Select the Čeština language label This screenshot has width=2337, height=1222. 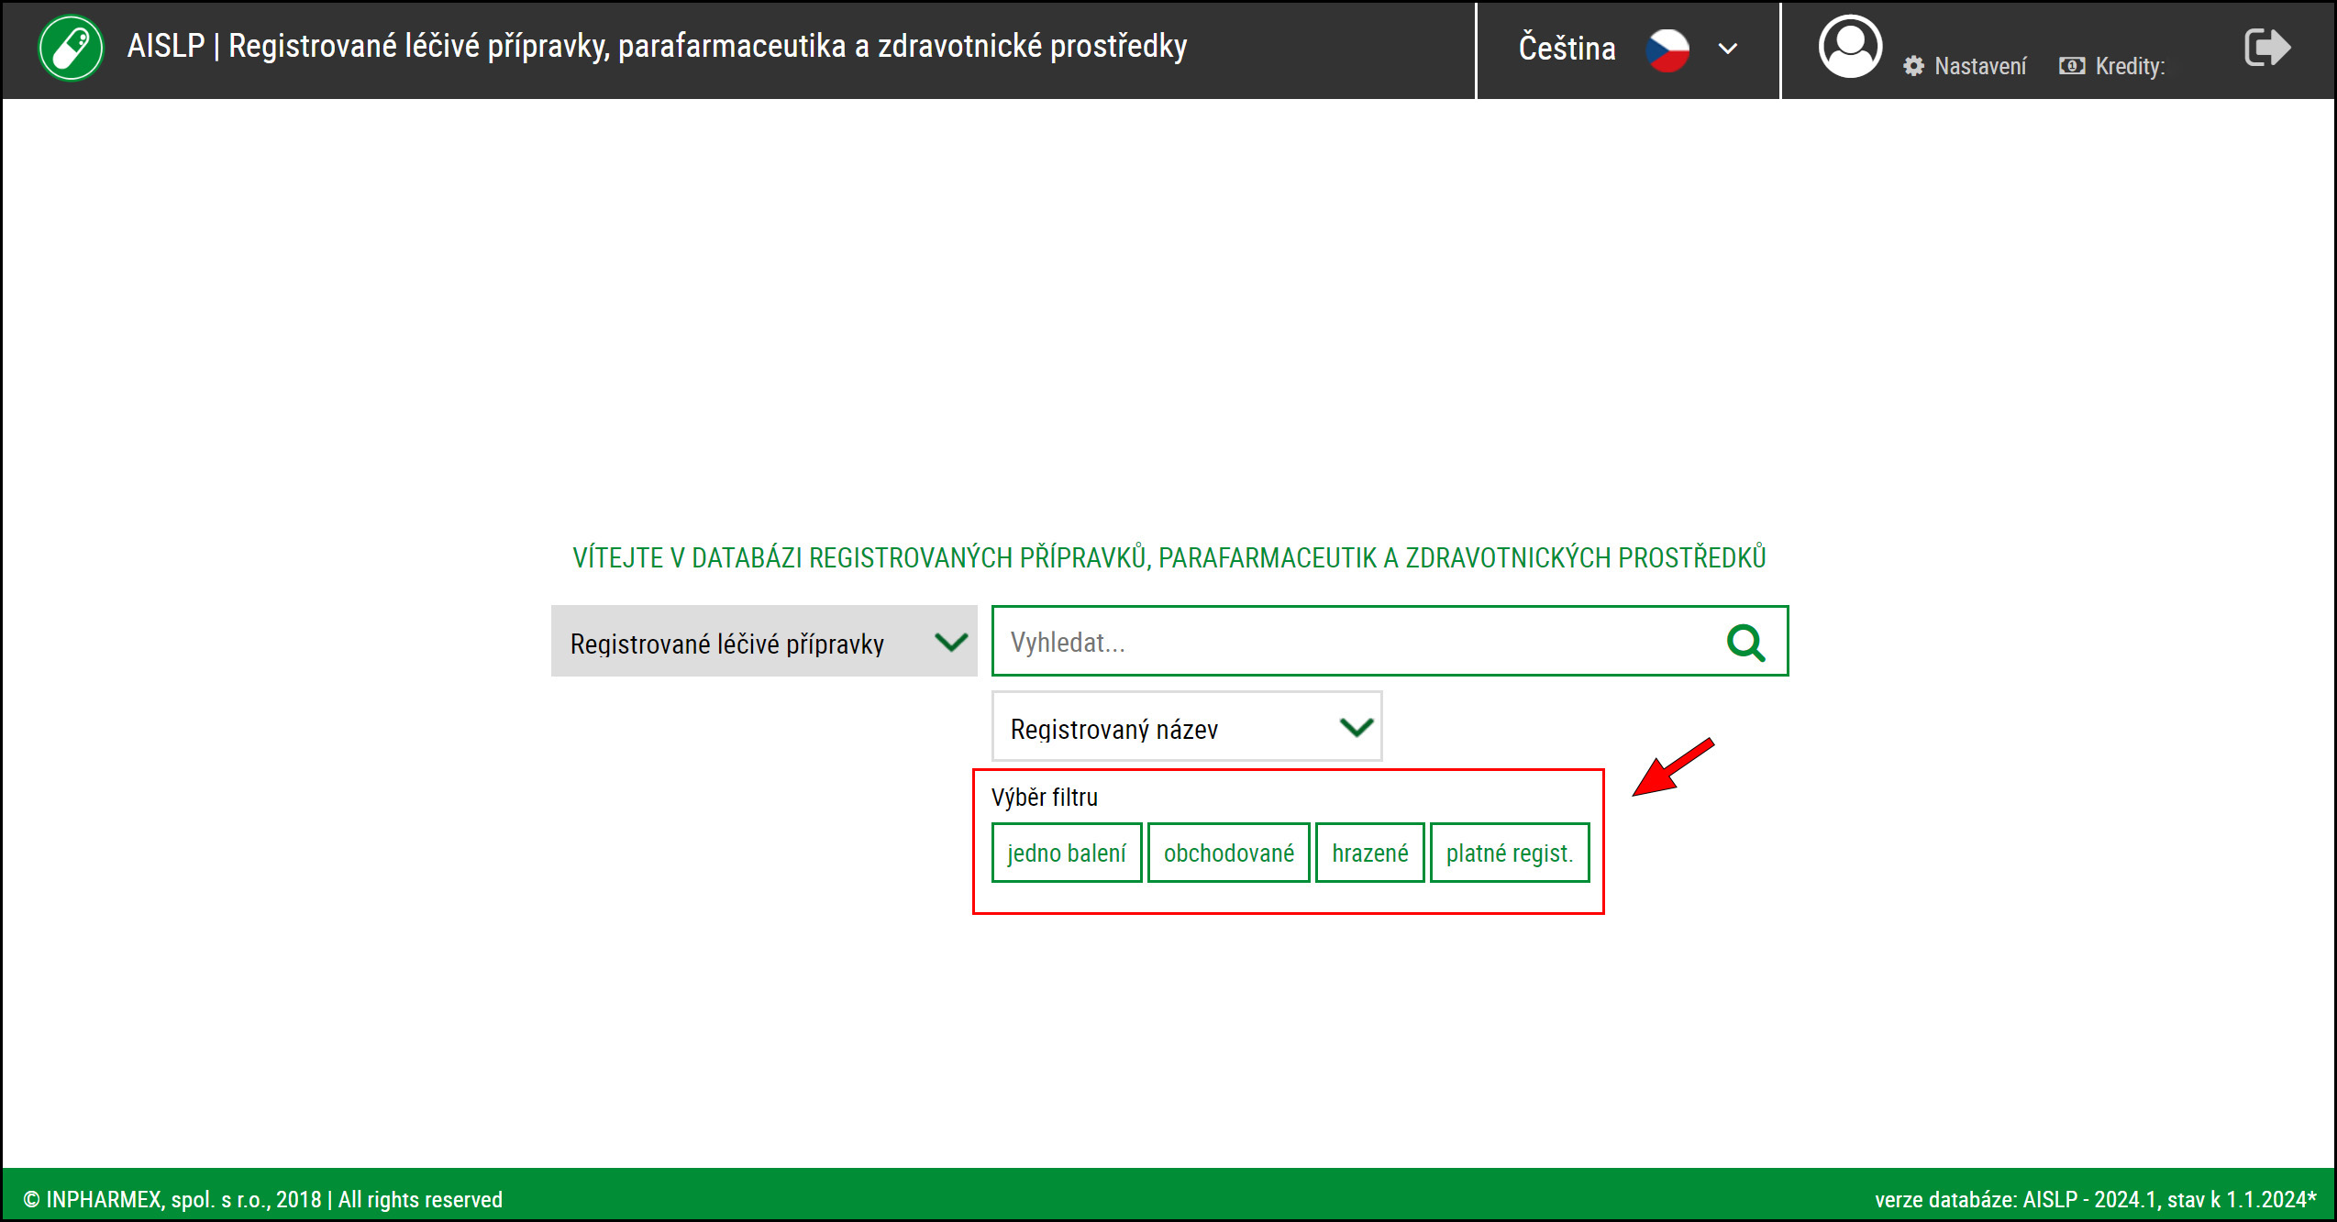click(1567, 48)
